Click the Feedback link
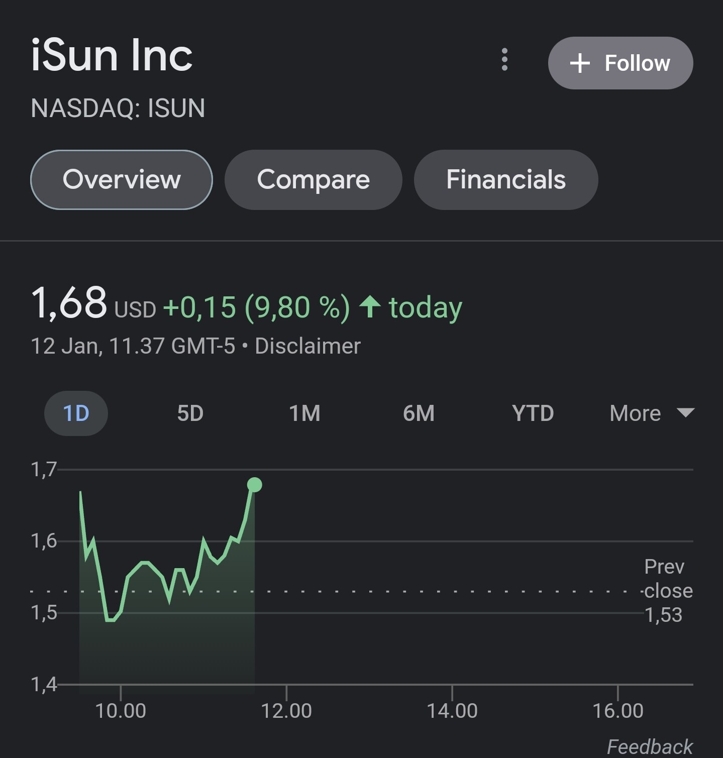The width and height of the screenshot is (723, 758). coord(649,746)
